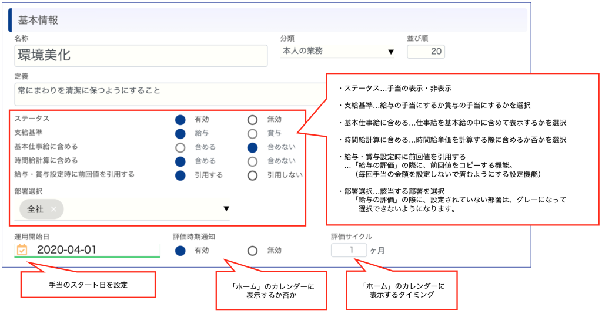This screenshot has width=602, height=314.
Task: Set ステータス to 無効
Action: coord(253,119)
